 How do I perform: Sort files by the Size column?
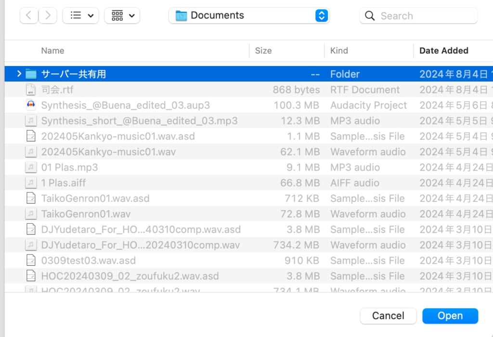click(x=263, y=51)
